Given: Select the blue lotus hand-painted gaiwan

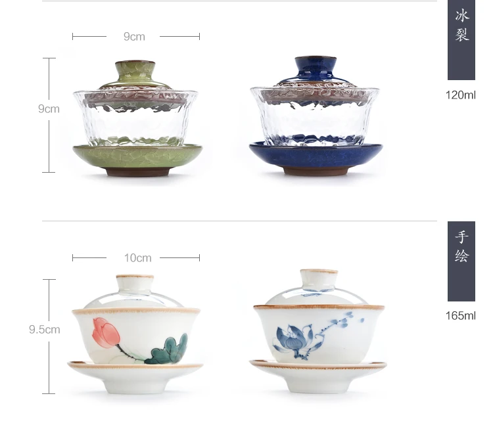Looking at the screenshot, I should (x=318, y=331).
